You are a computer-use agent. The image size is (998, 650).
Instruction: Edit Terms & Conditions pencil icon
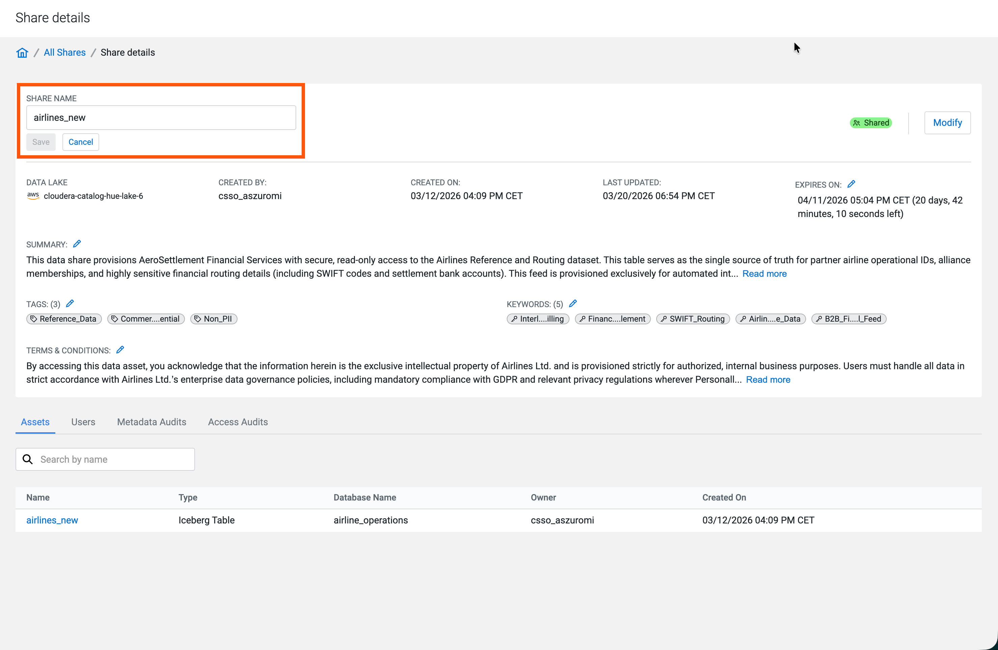tap(120, 350)
